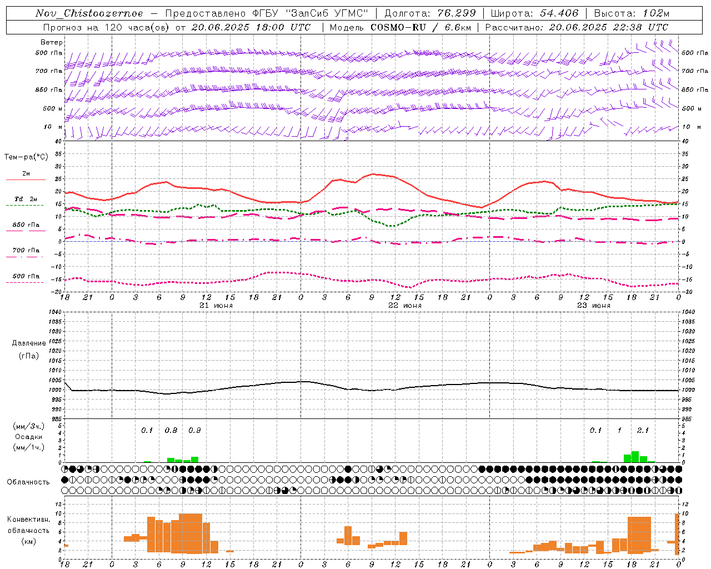Click the date label 21 июня
The height and width of the screenshot is (569, 711).
(216, 306)
